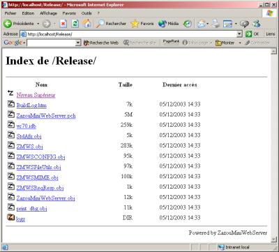
Task: Open the Affichage menu
Action: (x=48, y=13)
